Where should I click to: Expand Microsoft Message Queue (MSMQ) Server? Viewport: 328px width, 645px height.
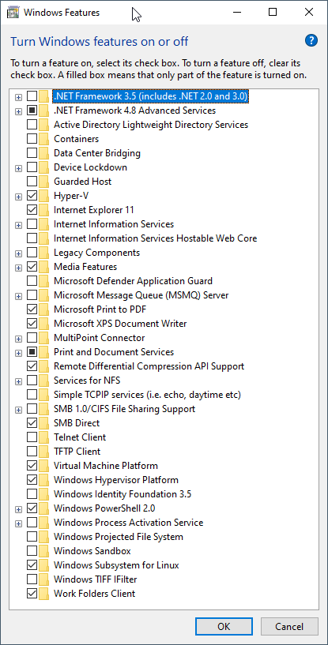pyautogui.click(x=18, y=296)
